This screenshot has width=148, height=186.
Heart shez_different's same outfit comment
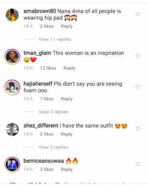[x=138, y=129]
